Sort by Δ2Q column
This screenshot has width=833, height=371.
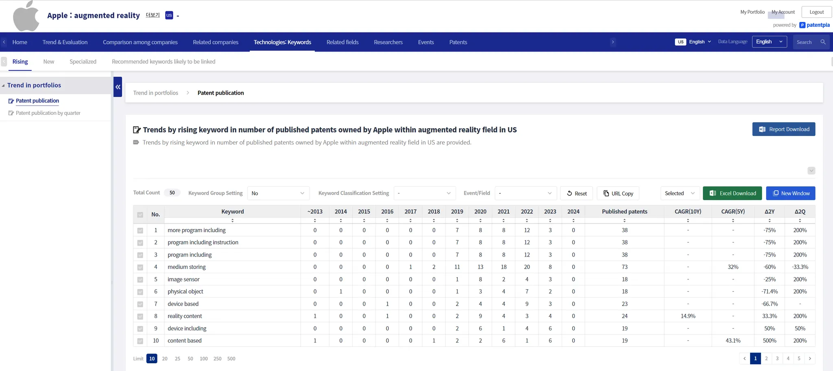pyautogui.click(x=800, y=220)
